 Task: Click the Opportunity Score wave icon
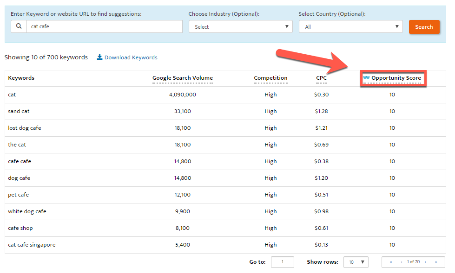(x=366, y=77)
